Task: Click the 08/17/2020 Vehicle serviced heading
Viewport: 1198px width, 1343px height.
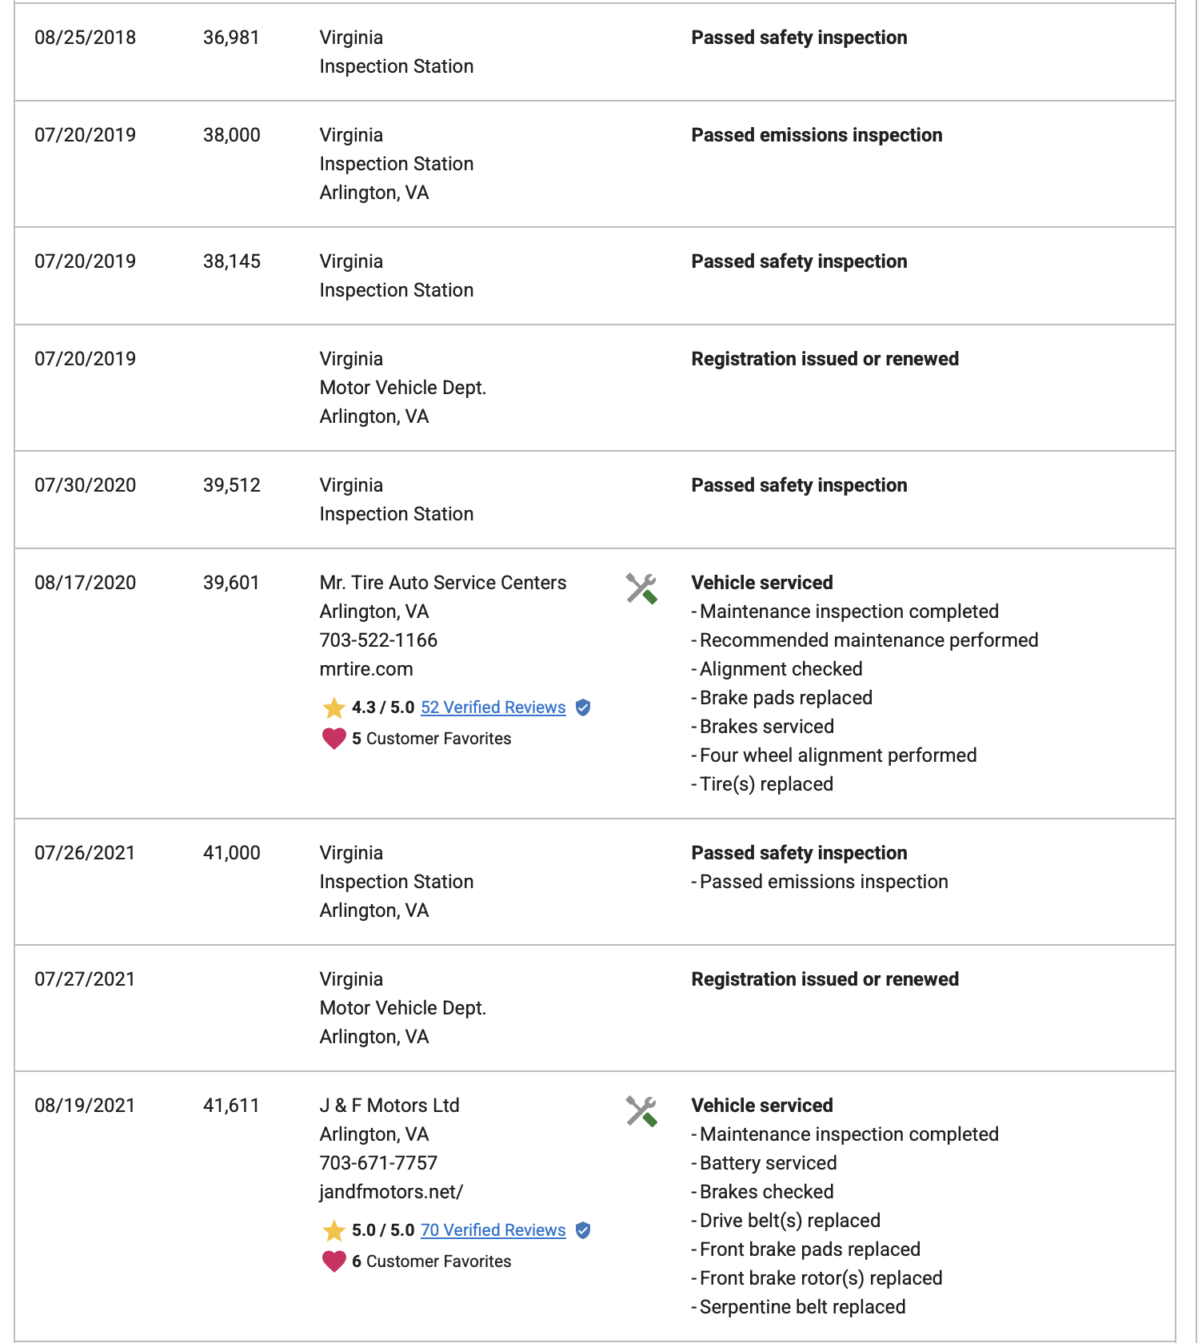Action: click(x=762, y=583)
